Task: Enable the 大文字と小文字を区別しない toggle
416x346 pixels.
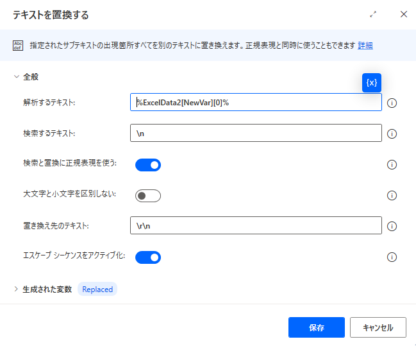Action: (148, 196)
